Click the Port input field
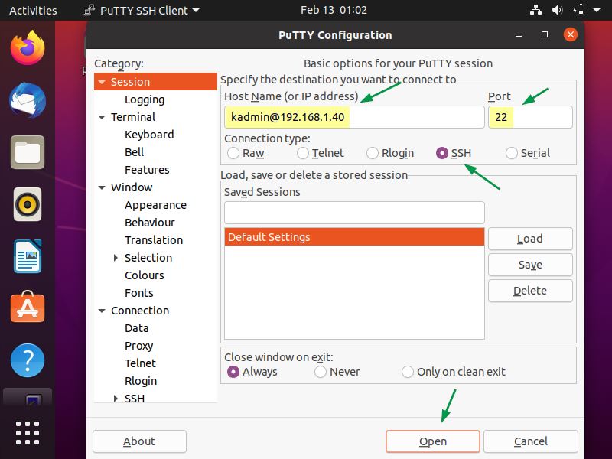Image resolution: width=612 pixels, height=459 pixels. point(530,117)
